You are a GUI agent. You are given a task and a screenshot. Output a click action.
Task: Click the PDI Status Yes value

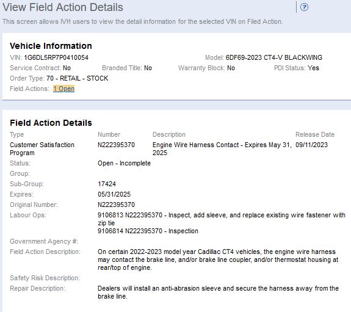313,68
